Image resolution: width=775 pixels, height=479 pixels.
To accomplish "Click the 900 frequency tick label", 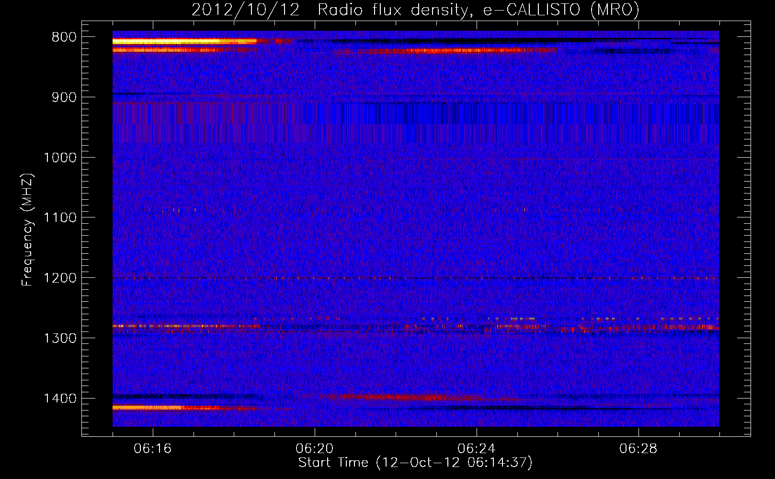I will [x=64, y=97].
